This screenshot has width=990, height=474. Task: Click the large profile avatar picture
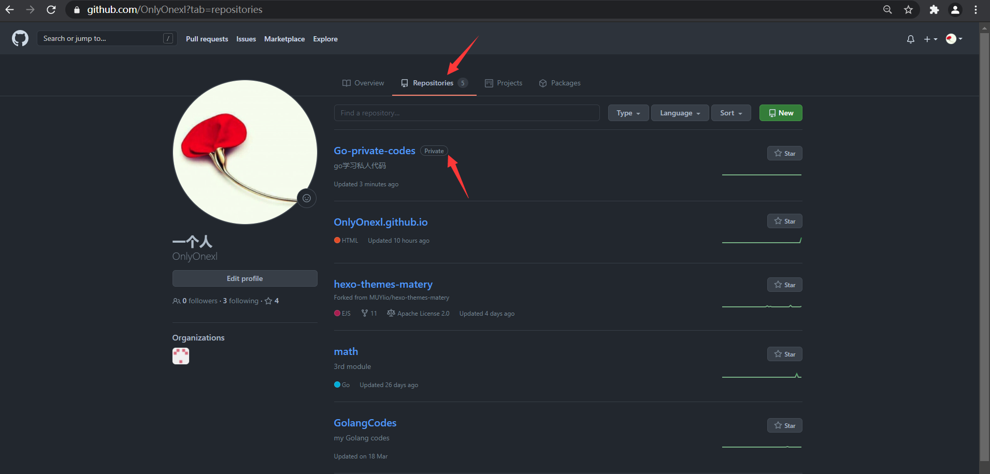pyautogui.click(x=245, y=152)
